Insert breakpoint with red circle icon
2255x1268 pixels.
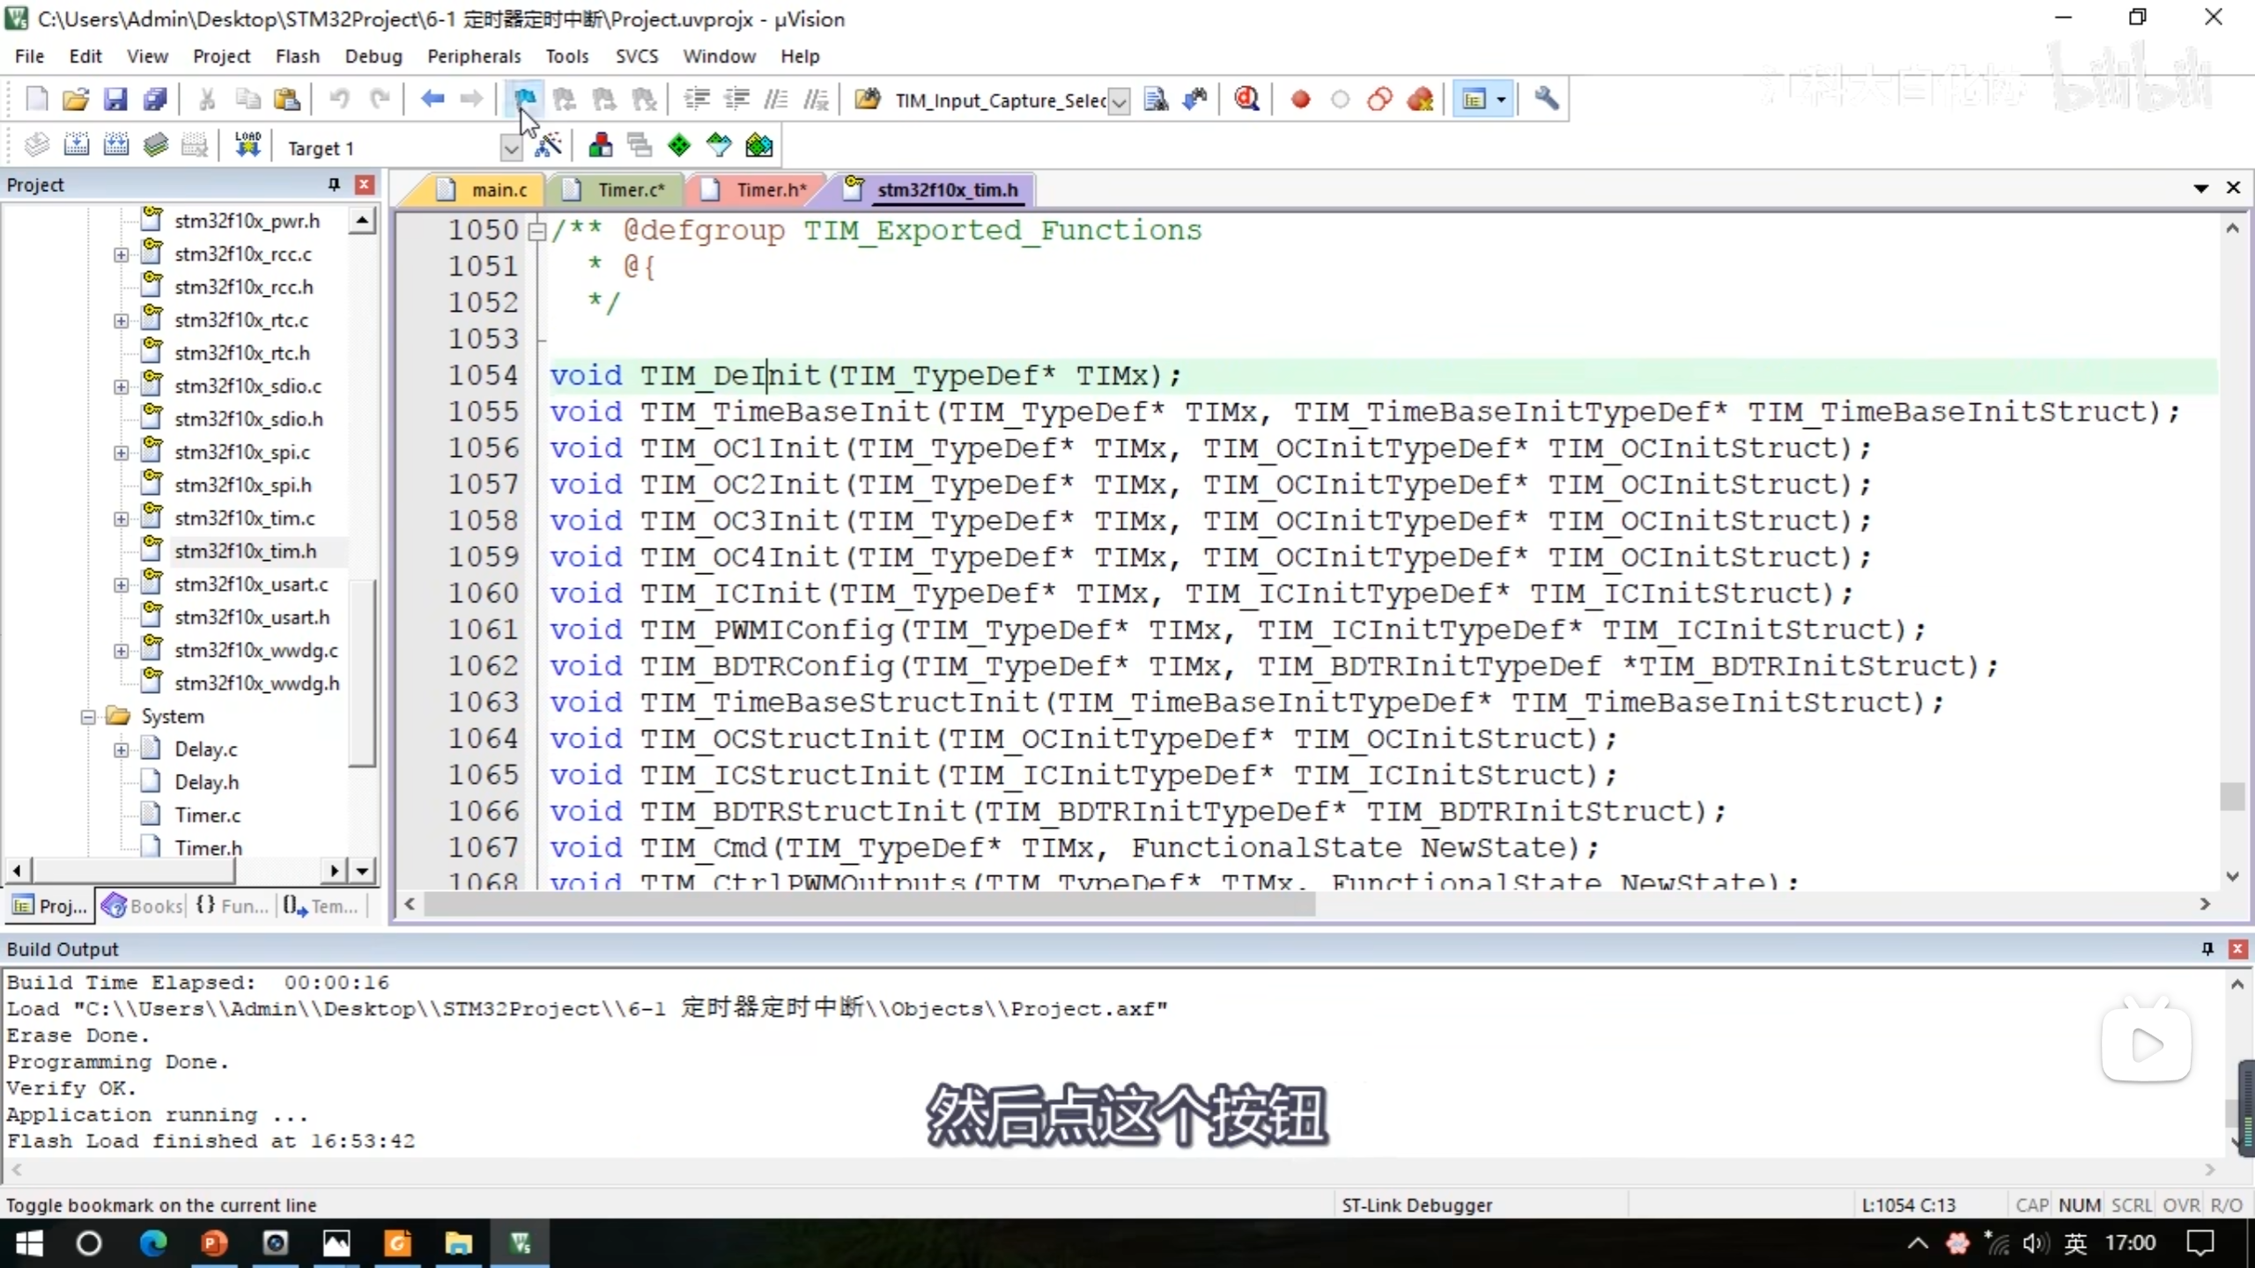click(x=1300, y=99)
